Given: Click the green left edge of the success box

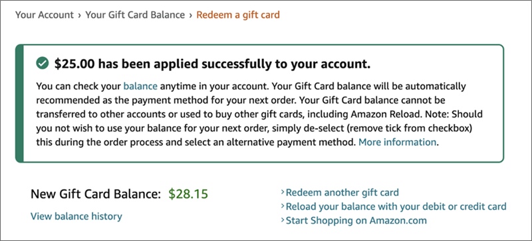Looking at the screenshot, I should [x=19, y=104].
